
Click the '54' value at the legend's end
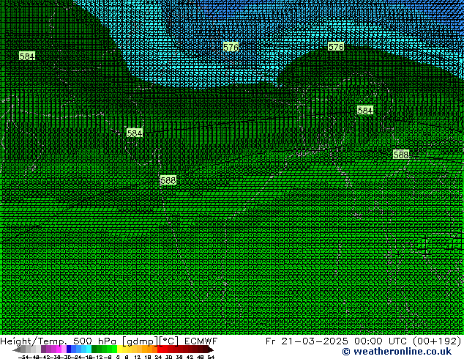pyautogui.click(x=211, y=357)
